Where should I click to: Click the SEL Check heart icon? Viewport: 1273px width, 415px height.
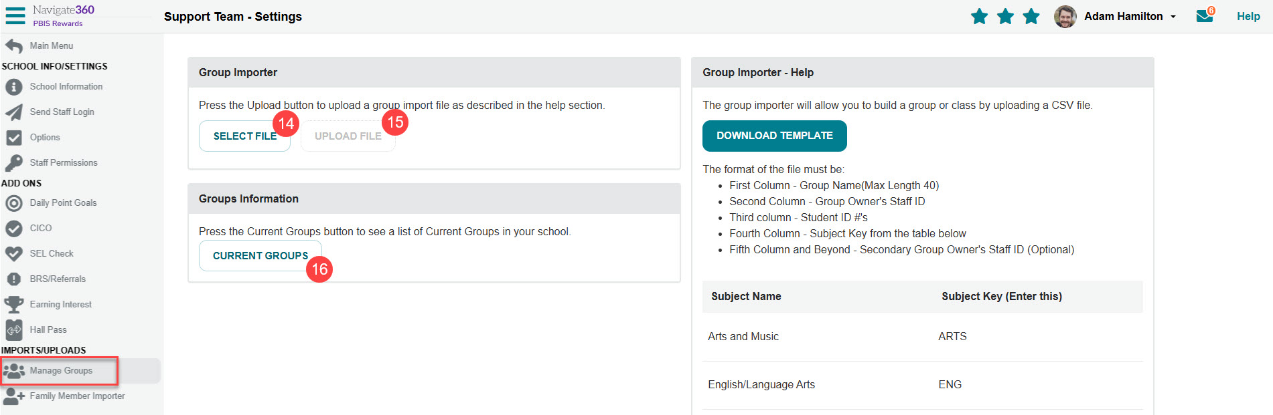[13, 254]
